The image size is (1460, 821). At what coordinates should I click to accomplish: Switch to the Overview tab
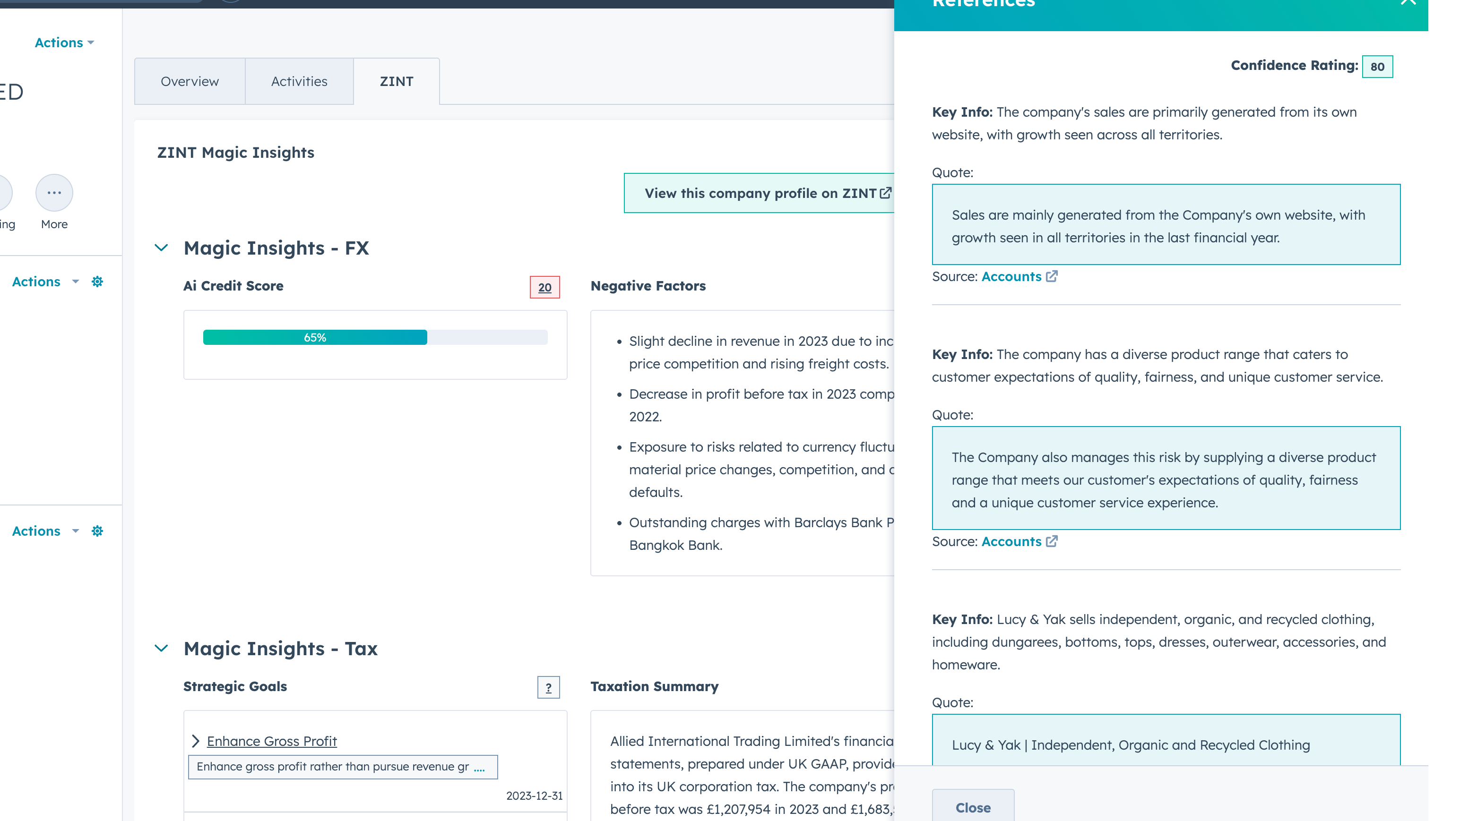(190, 82)
